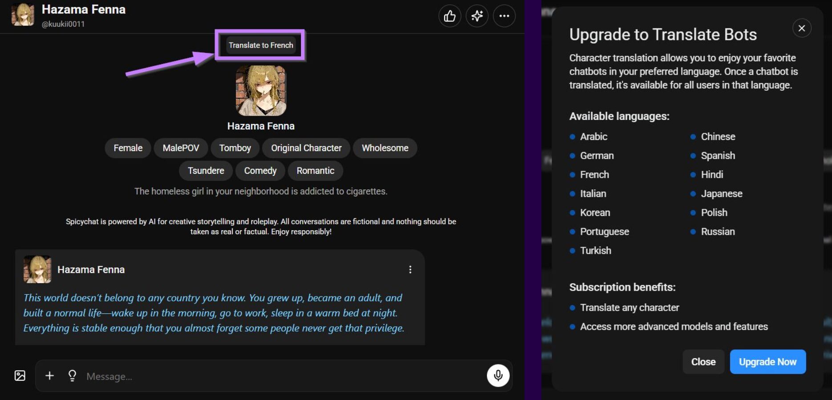Viewport: 832px width, 400px height.
Task: Close the upgrade dialog with X icon
Action: (x=801, y=28)
